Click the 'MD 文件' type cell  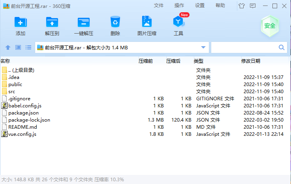(206, 127)
